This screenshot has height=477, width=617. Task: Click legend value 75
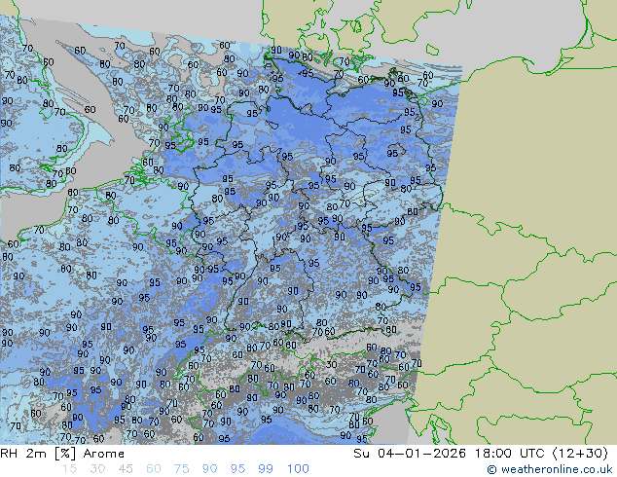[181, 469]
